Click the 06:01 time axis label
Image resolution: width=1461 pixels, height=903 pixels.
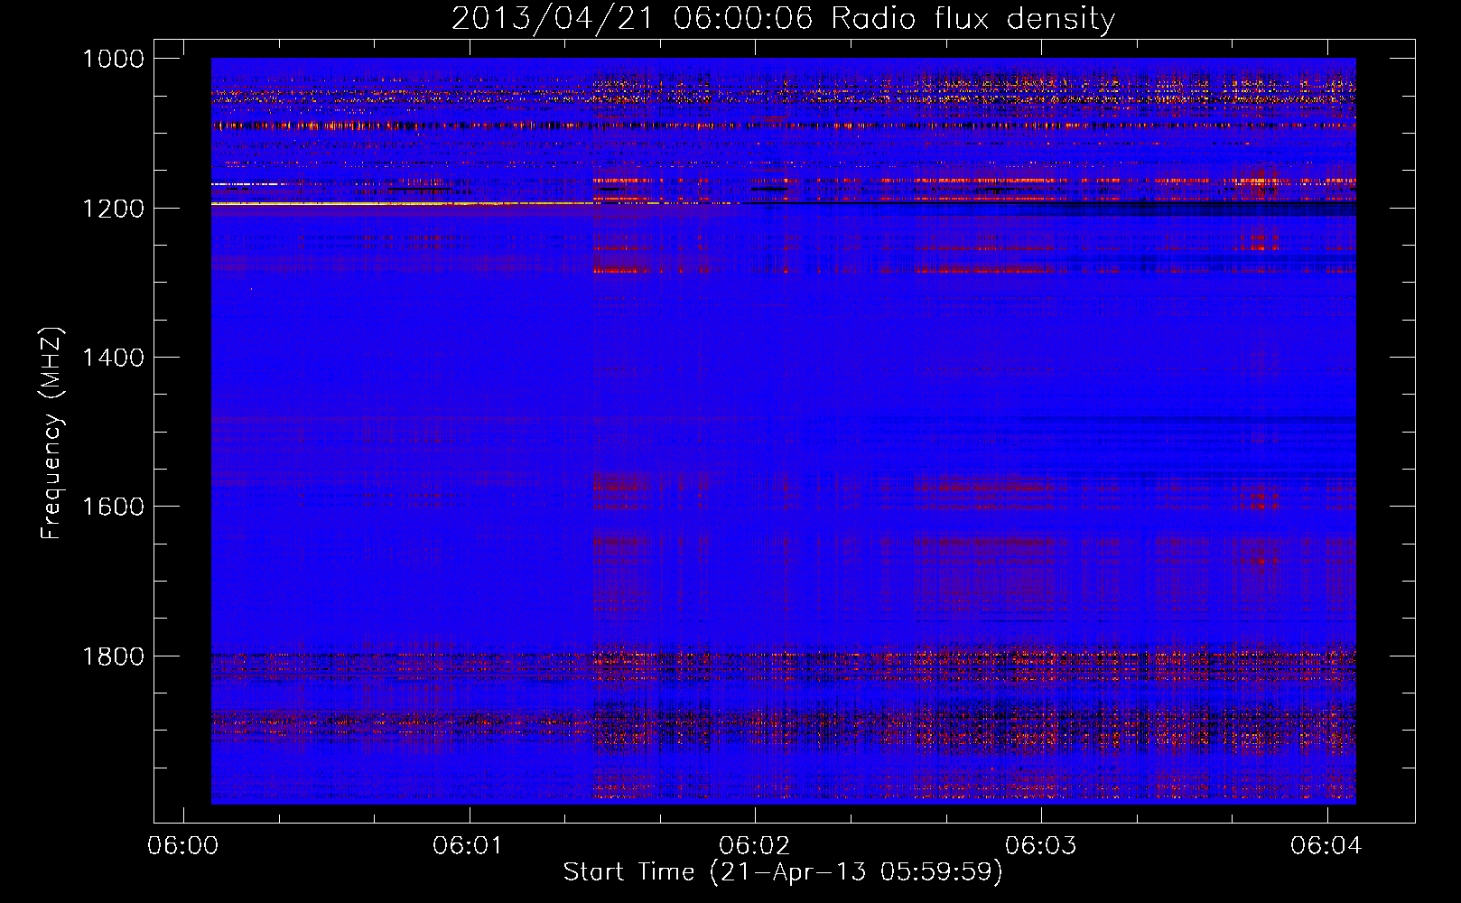coord(470,846)
